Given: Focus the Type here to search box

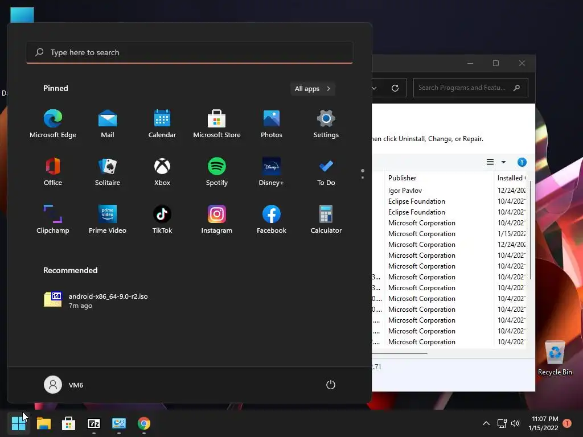Looking at the screenshot, I should coord(189,52).
